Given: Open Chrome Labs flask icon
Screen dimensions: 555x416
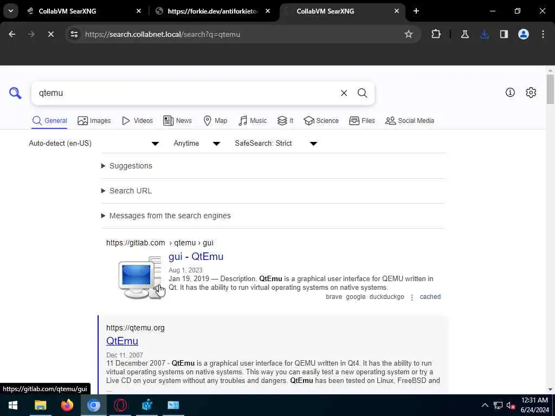Looking at the screenshot, I should (464, 34).
